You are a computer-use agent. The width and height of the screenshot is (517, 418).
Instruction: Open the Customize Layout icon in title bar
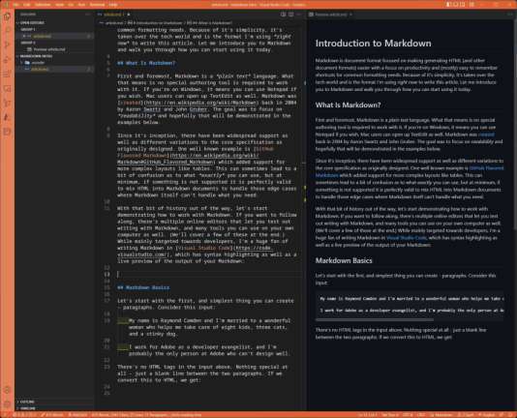click(472, 4)
